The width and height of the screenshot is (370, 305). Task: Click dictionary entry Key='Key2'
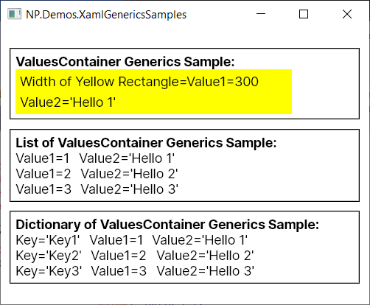135,256
